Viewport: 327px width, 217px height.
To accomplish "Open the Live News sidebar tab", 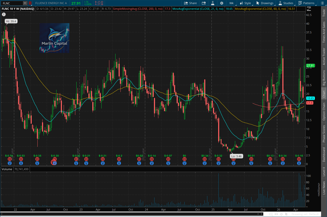I will tap(324, 188).
